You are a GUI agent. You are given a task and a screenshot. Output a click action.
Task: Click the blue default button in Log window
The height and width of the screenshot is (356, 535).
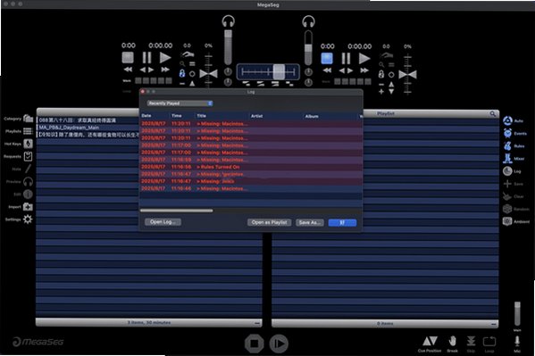[342, 223]
